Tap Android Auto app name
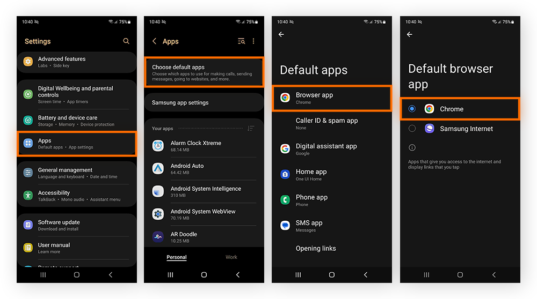Image resolution: width=537 pixels, height=299 pixels. tap(187, 166)
